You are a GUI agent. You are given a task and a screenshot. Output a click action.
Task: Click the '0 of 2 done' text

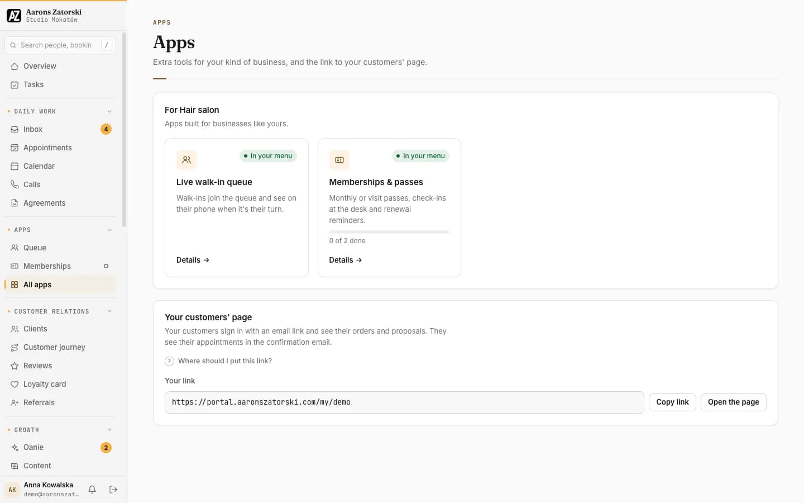[347, 241]
